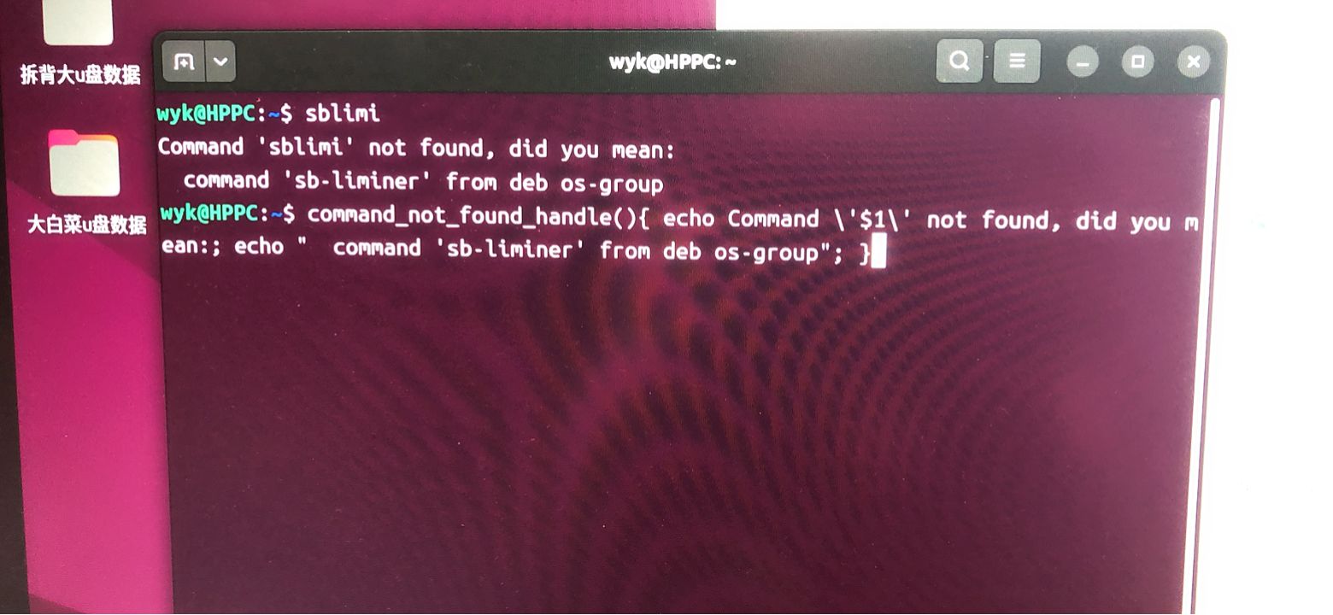The image size is (1333, 615).
Task: Click the second wyk@HPPC prompt
Action: pos(227,214)
